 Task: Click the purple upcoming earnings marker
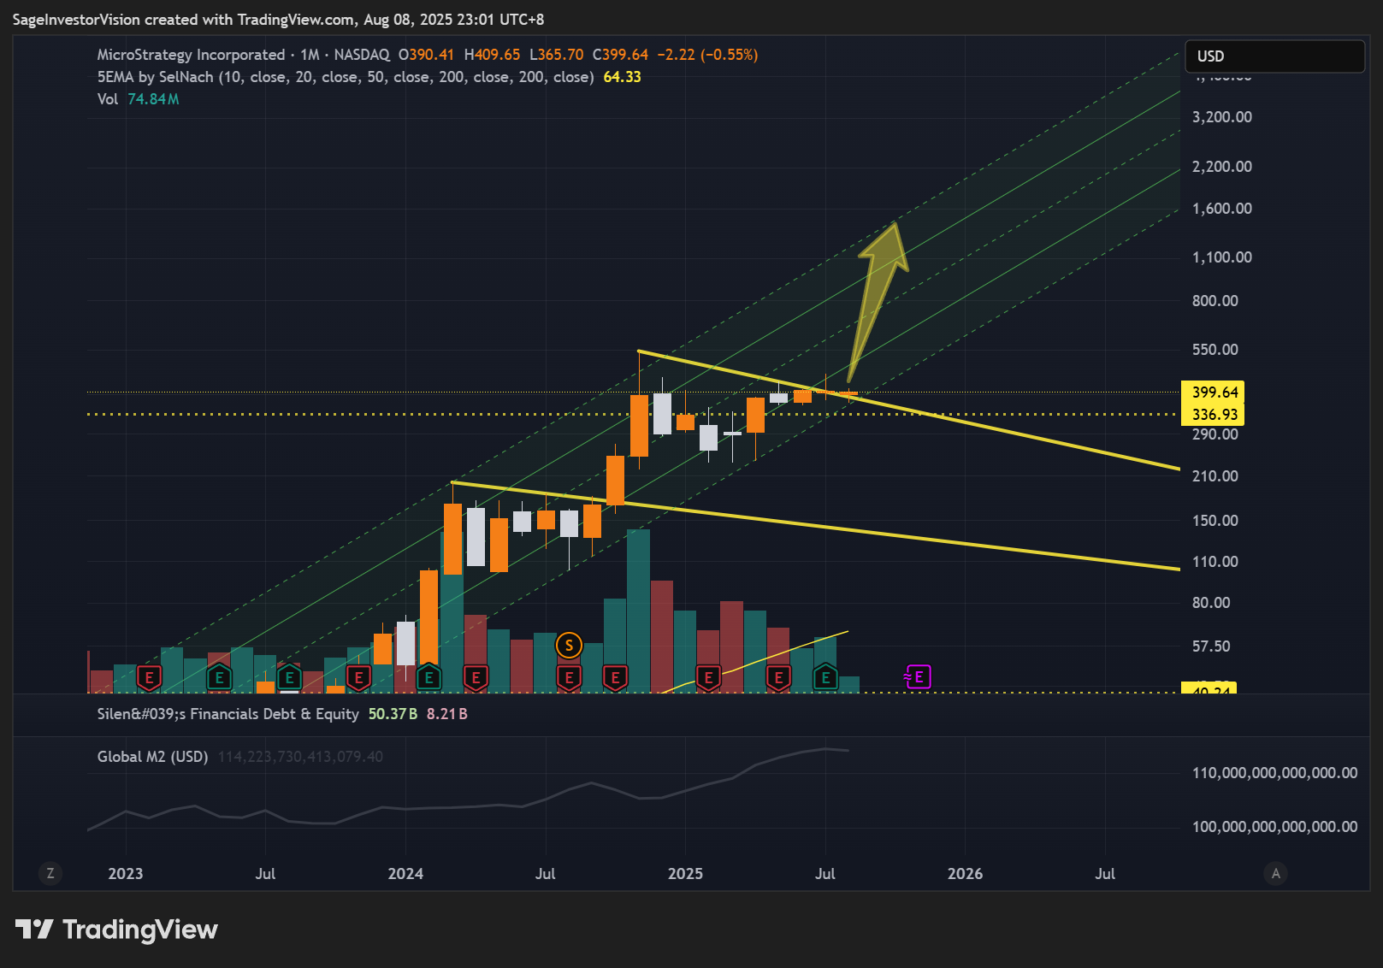(918, 677)
